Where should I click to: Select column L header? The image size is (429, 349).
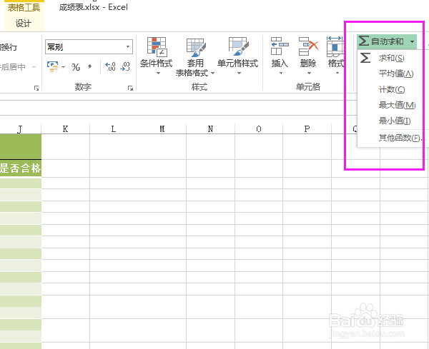tap(114, 129)
